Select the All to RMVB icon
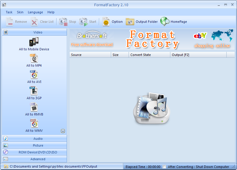The image size is (237, 170). (34, 108)
